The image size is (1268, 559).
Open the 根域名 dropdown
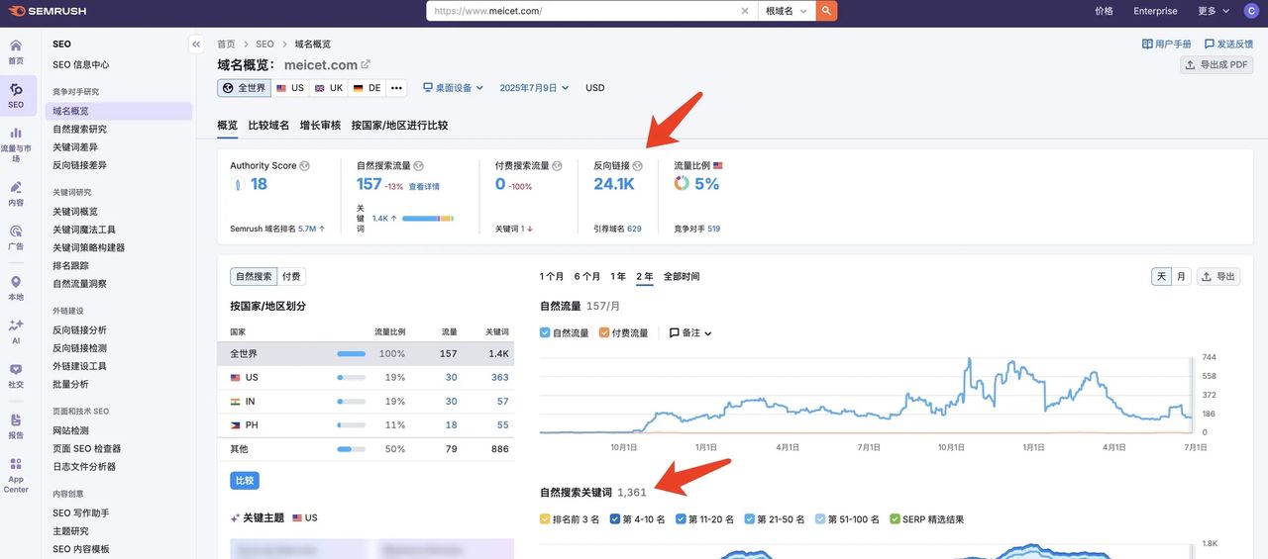pos(787,11)
